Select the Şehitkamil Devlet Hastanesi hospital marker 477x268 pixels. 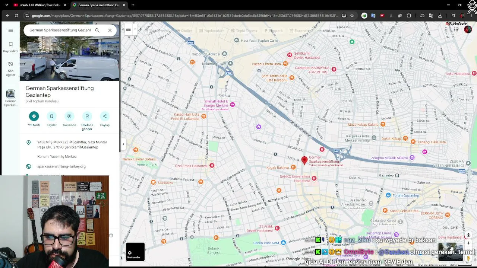[290, 55]
